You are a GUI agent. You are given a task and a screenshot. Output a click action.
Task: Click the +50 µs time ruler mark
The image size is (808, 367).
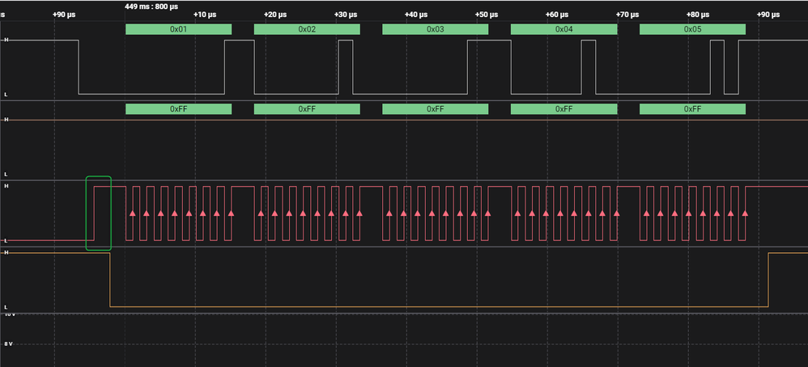pyautogui.click(x=487, y=15)
